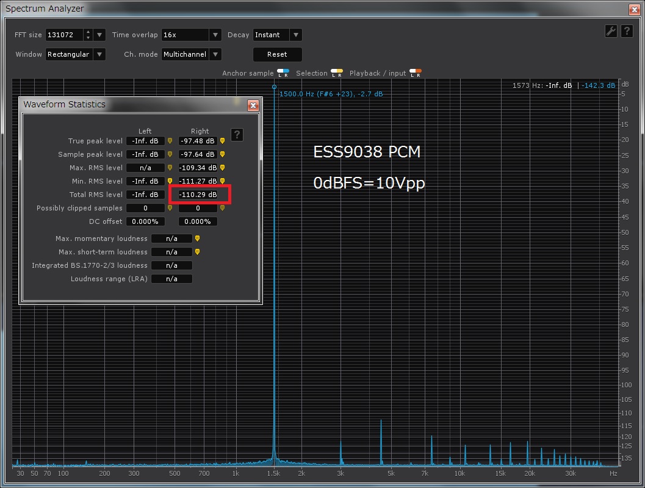This screenshot has height=488, width=645.
Task: Jump to Left possibly clipped samples marker
Action: coord(170,208)
